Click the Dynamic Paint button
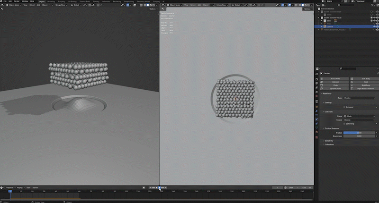379x203 pixels. 335,88
